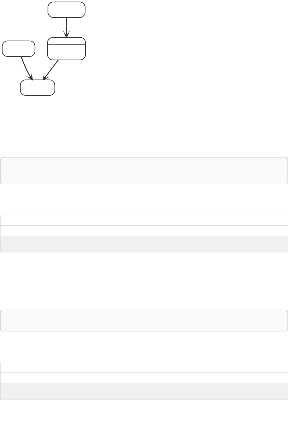Click inside the second empty code block
Screen dimensions: 288x448
(144, 320)
